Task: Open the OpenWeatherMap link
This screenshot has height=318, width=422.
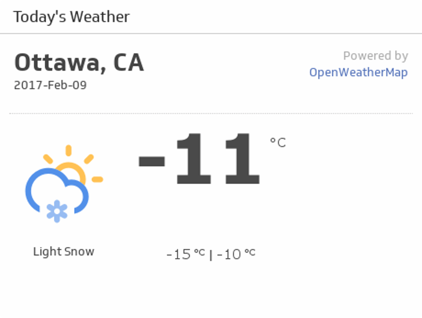Action: click(358, 72)
